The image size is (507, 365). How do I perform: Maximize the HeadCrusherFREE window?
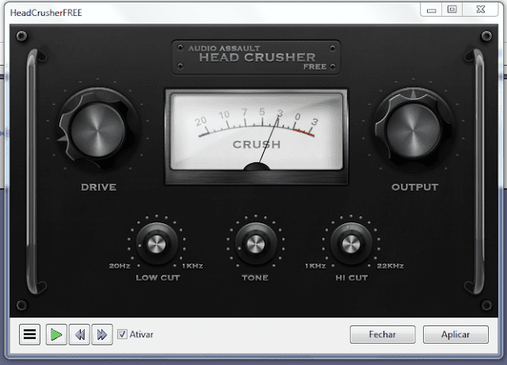452,10
